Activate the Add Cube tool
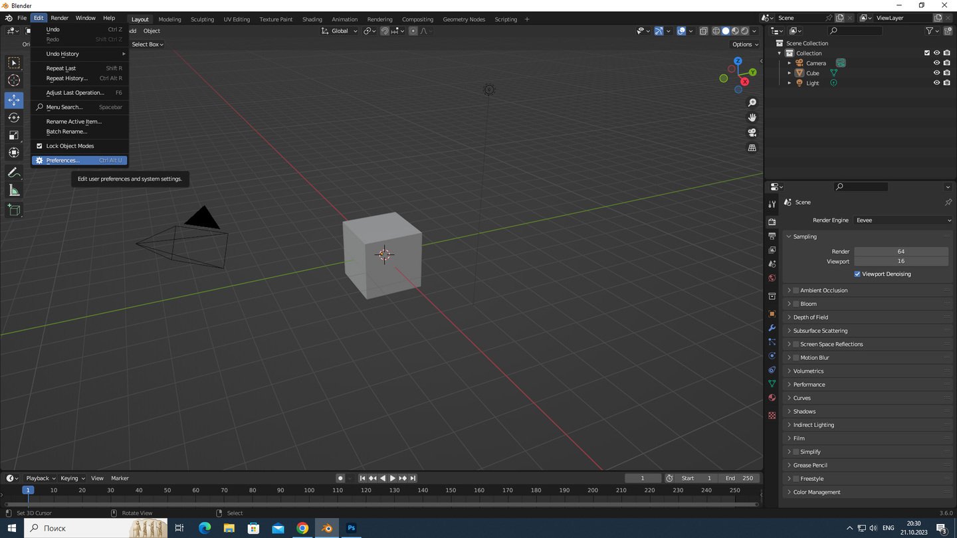The image size is (957, 538). pos(14,211)
